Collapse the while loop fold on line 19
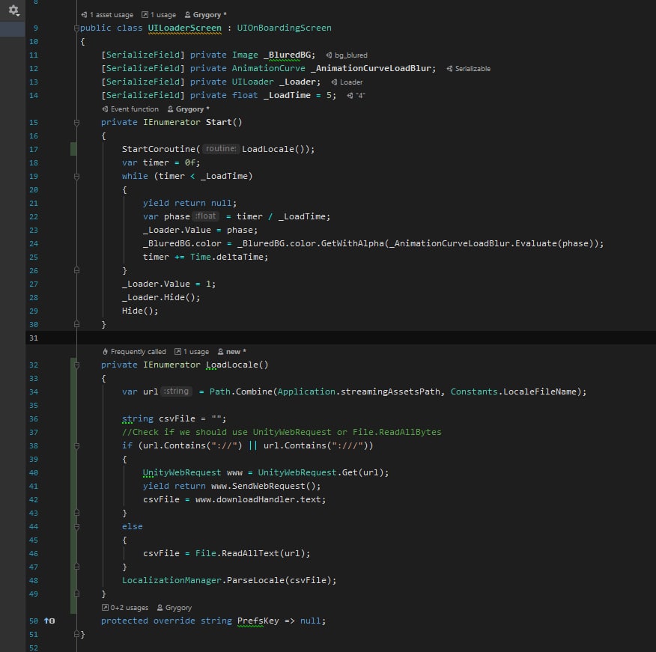Viewport: 656px width, 652px height. (x=76, y=176)
